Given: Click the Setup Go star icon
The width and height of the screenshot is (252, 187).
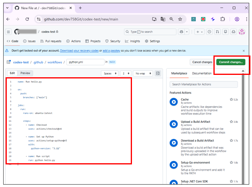Looking at the screenshot, I should (231, 162).
